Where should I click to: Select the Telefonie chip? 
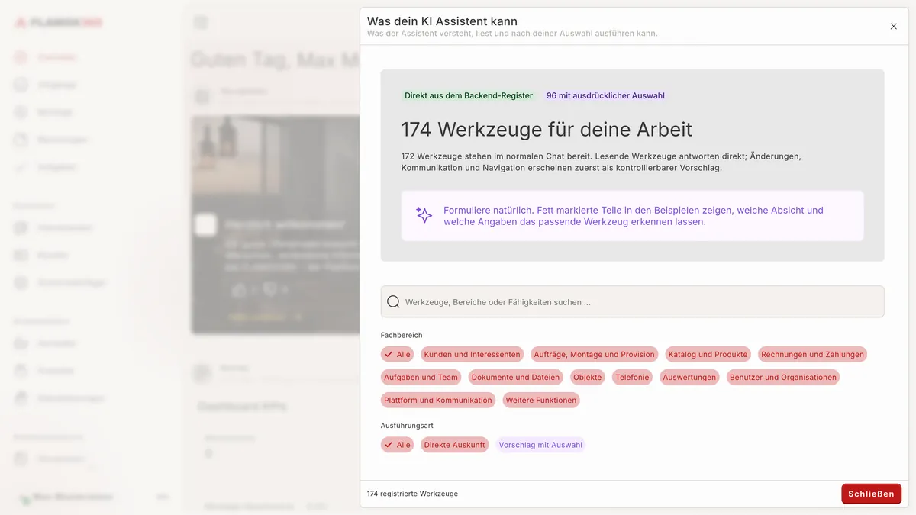(x=632, y=377)
